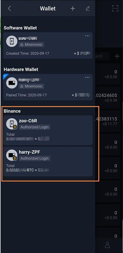
Task: Click the zoo-C6R Binance account icon
Action: click(12, 124)
